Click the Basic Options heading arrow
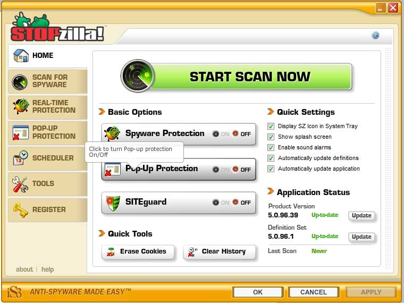The width and height of the screenshot is (404, 303). 102,112
